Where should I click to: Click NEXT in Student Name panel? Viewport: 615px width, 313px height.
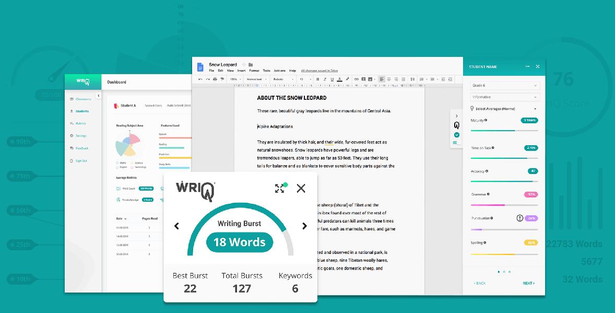coord(529,283)
